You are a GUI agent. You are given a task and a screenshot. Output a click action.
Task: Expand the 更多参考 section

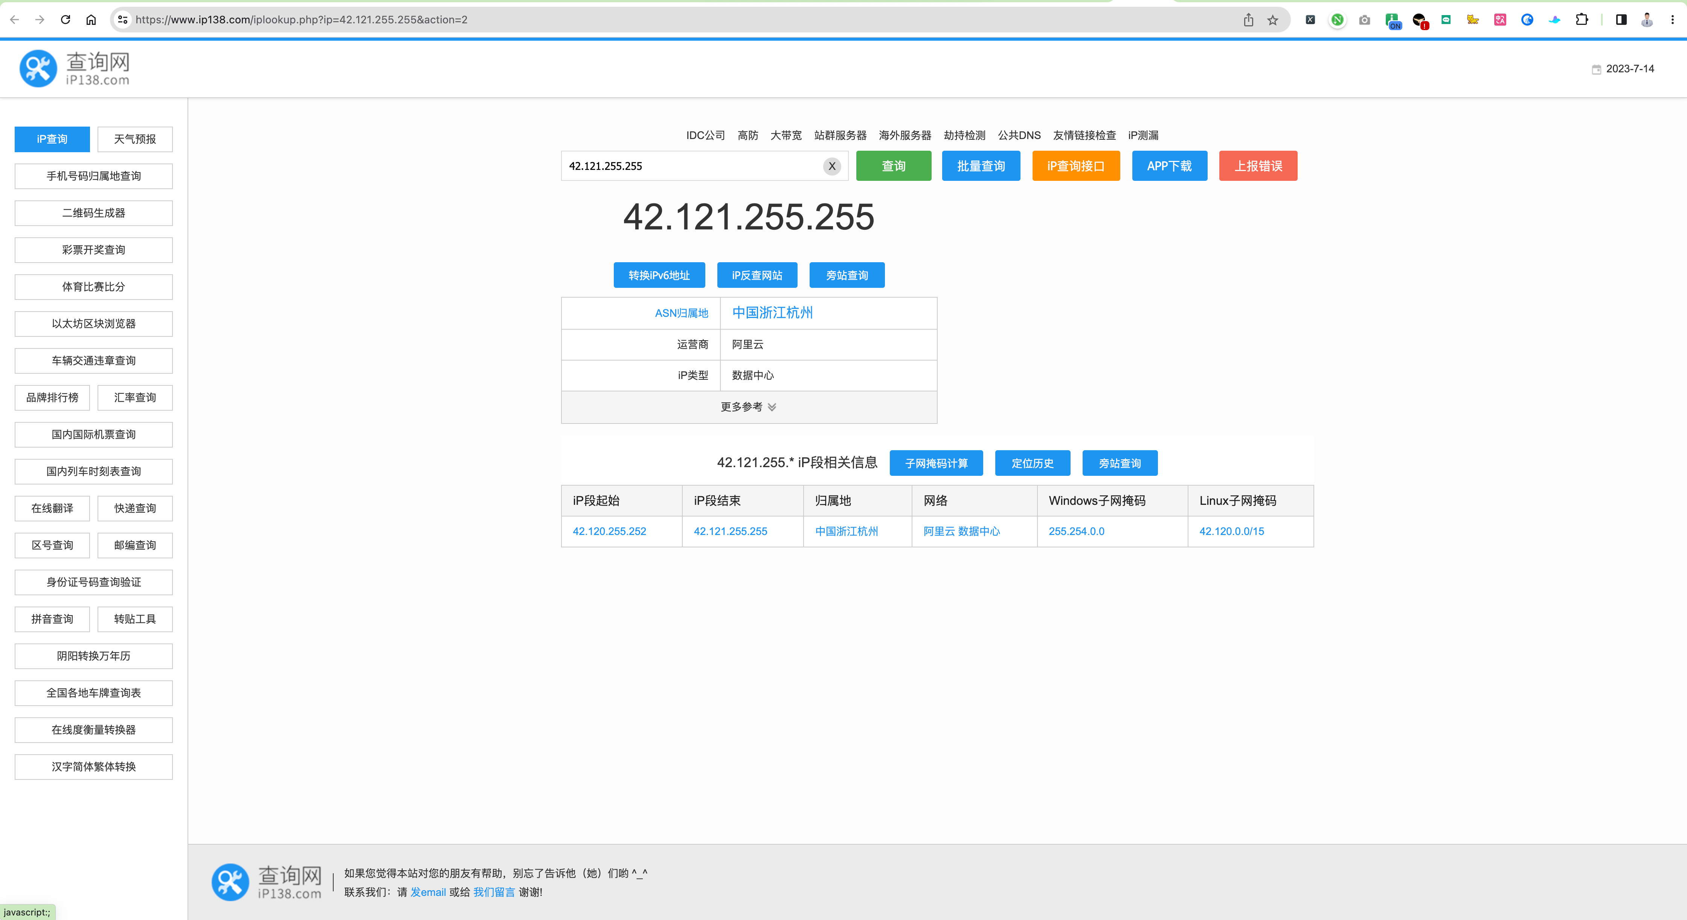(749, 407)
